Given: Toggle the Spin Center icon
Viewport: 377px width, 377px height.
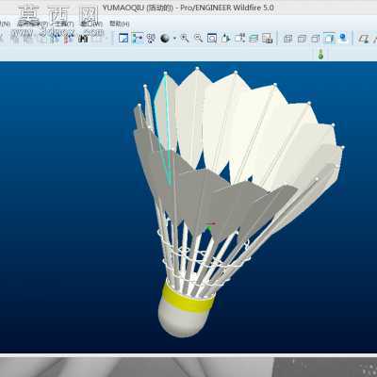Looking at the screenshot, I should point(138,39).
